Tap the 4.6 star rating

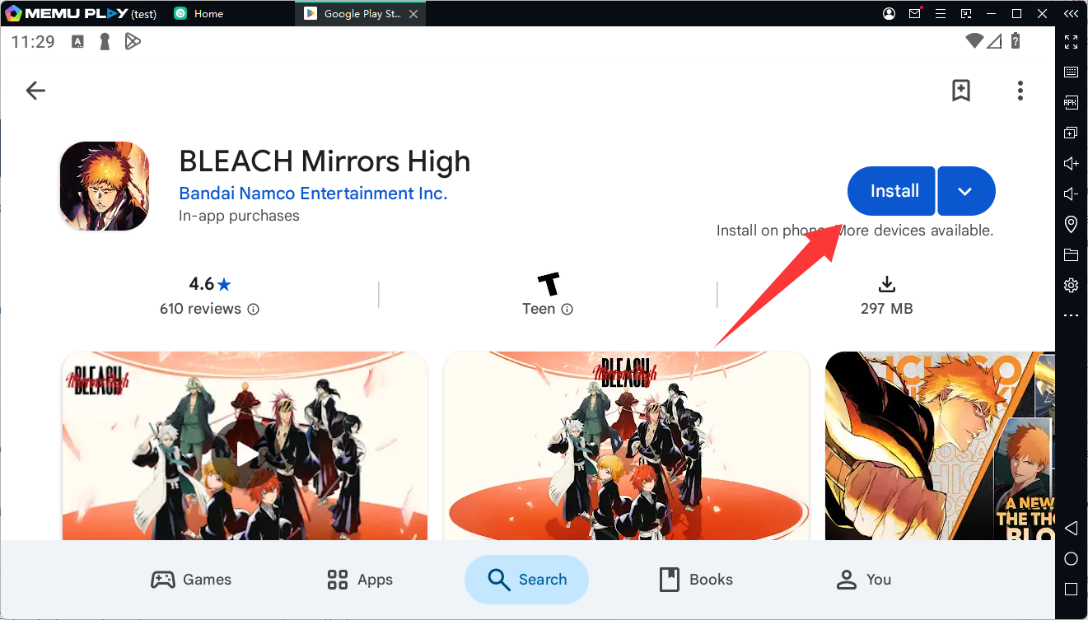point(210,284)
